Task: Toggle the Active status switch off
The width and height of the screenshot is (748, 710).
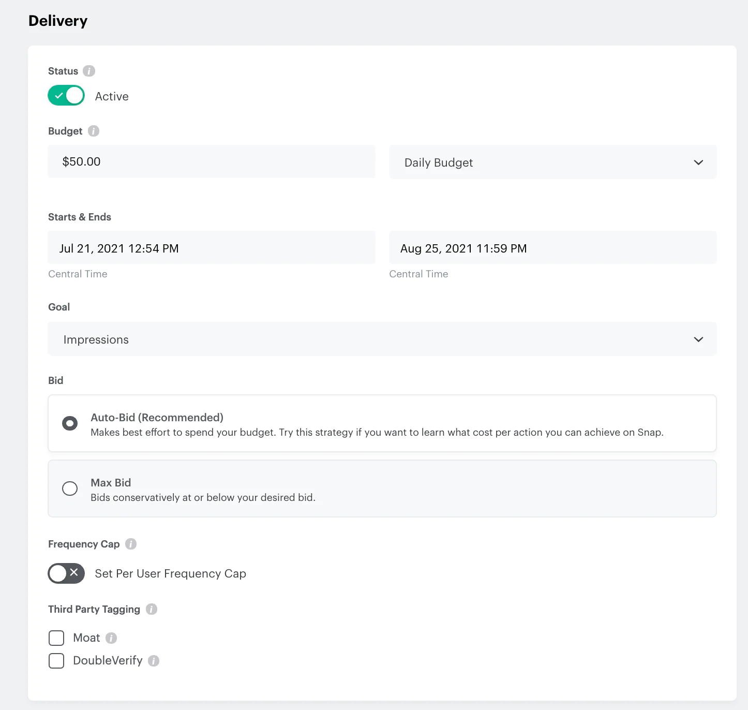Action: (66, 96)
